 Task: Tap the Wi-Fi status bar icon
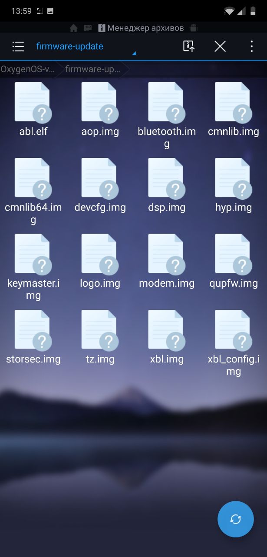(x=229, y=11)
